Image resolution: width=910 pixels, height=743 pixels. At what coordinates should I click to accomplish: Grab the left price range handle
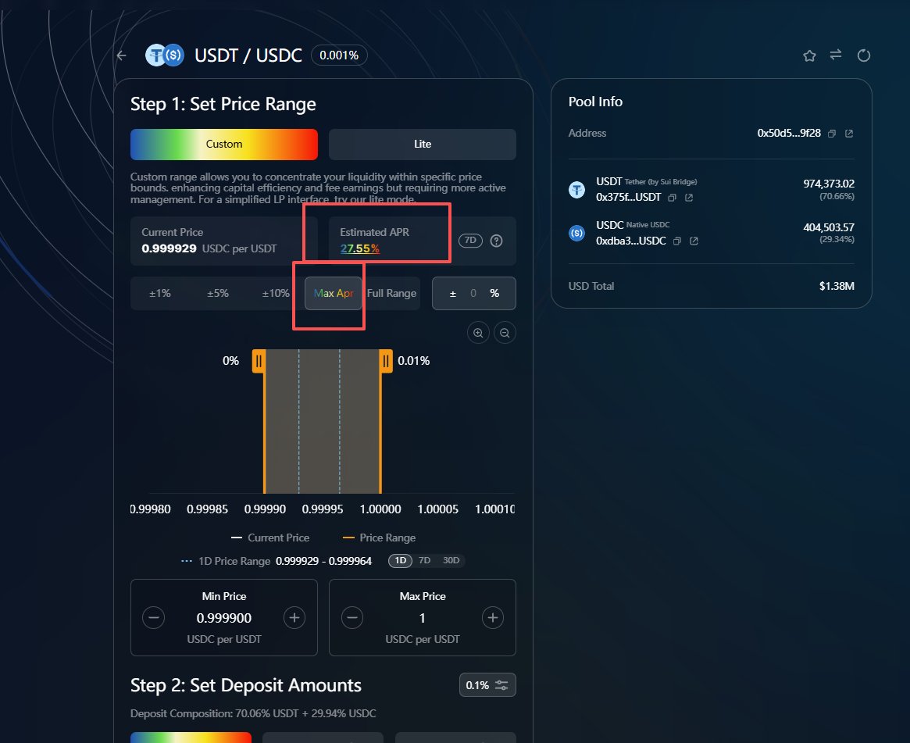[x=259, y=361]
